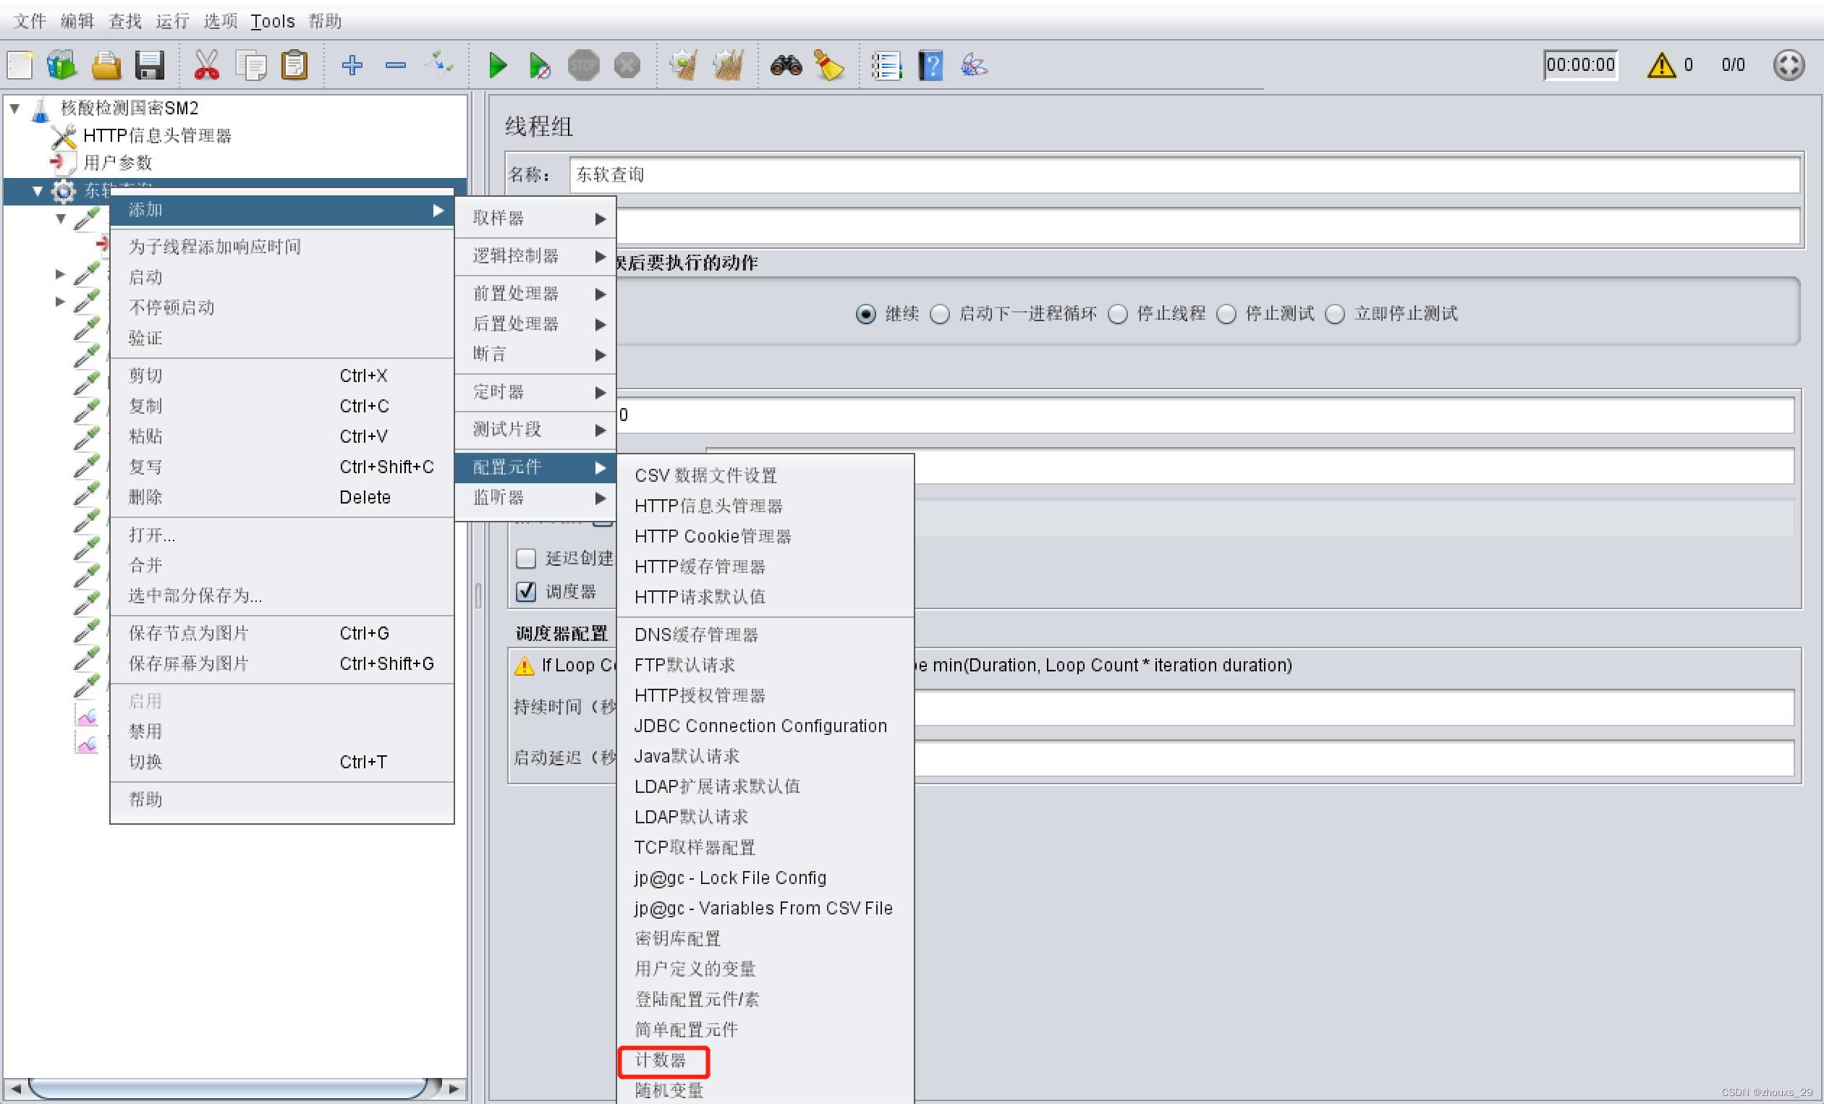Click the New test plan icon
The height and width of the screenshot is (1104, 1824).
tap(20, 65)
